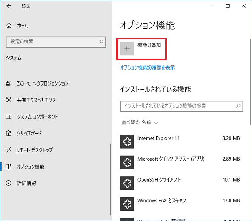252x221 pixels.
Task: Click the リモート デスクトップ icon
Action: 9,150
